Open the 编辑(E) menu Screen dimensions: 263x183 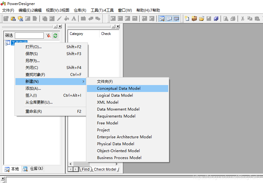pos(30,10)
